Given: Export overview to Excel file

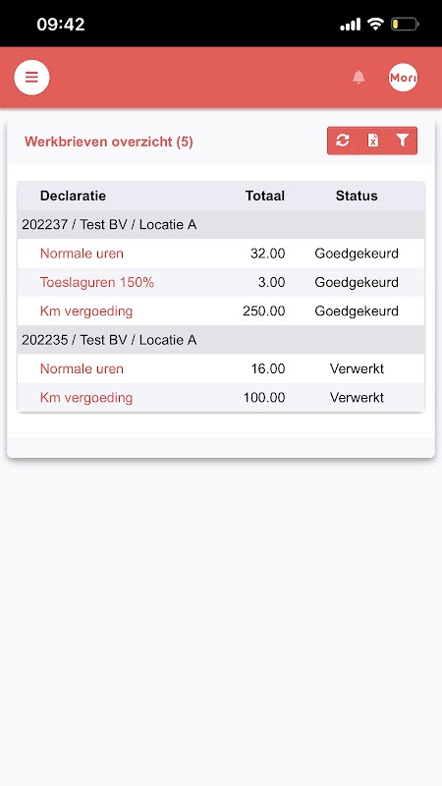Looking at the screenshot, I should click(x=373, y=140).
